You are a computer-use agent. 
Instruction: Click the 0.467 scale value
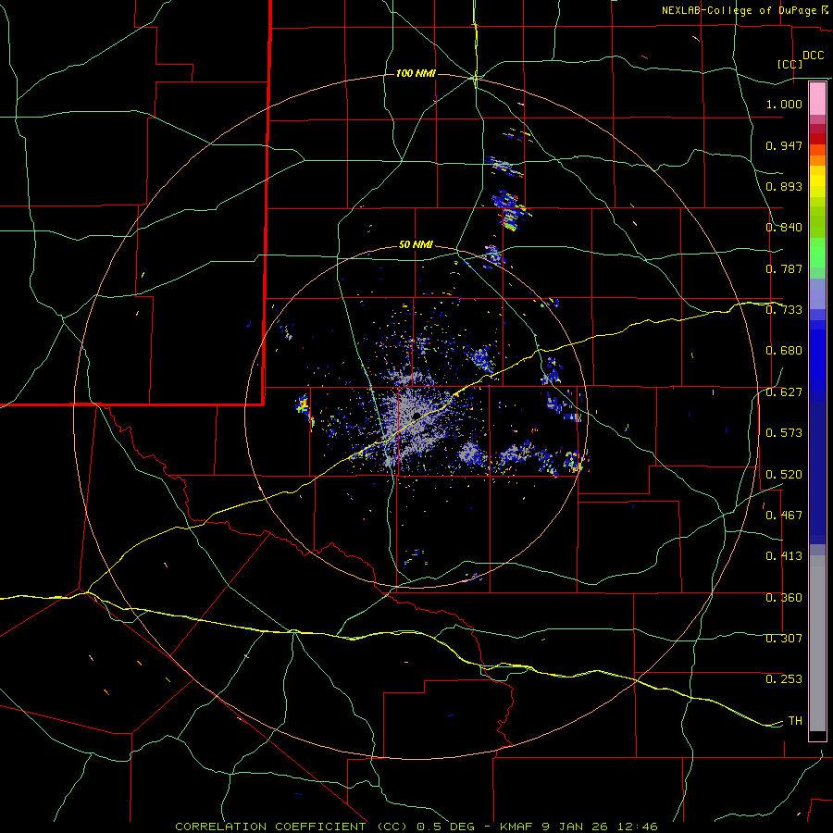pyautogui.click(x=784, y=516)
